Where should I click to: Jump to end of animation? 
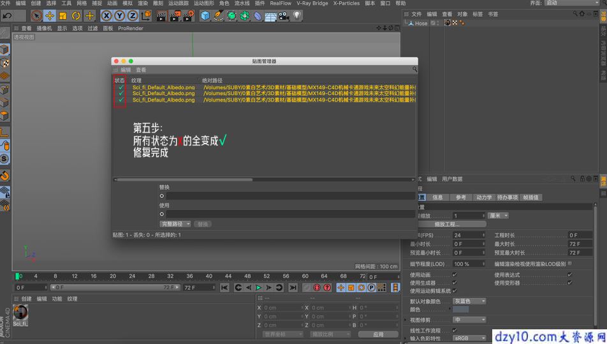(293, 287)
